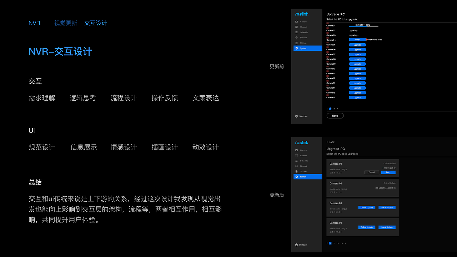
Task: Click the 操作反馈 text
Action: 165,98
